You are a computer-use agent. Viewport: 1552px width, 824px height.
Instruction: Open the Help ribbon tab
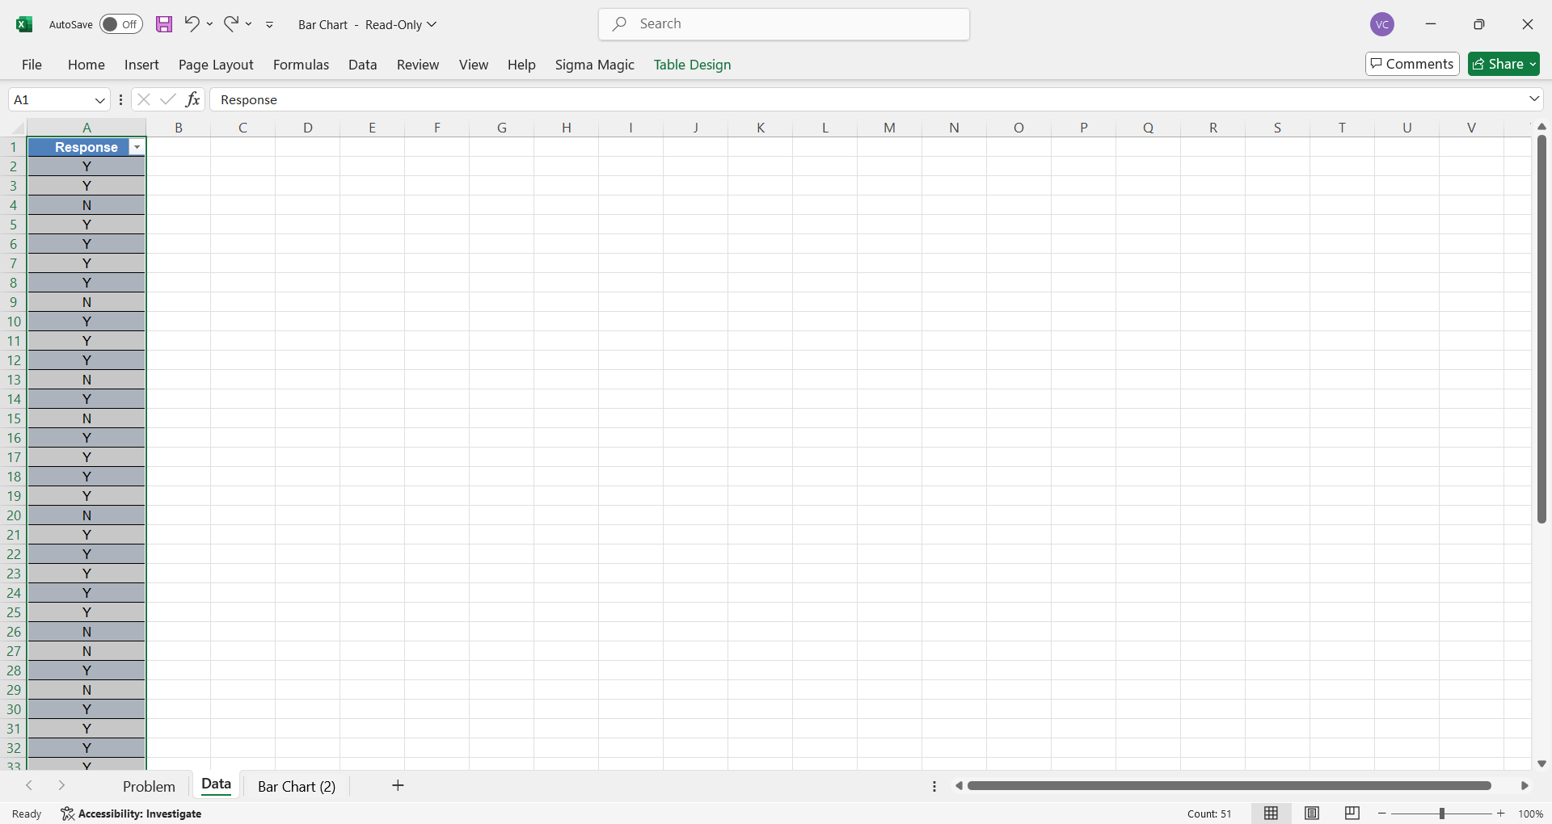(521, 65)
